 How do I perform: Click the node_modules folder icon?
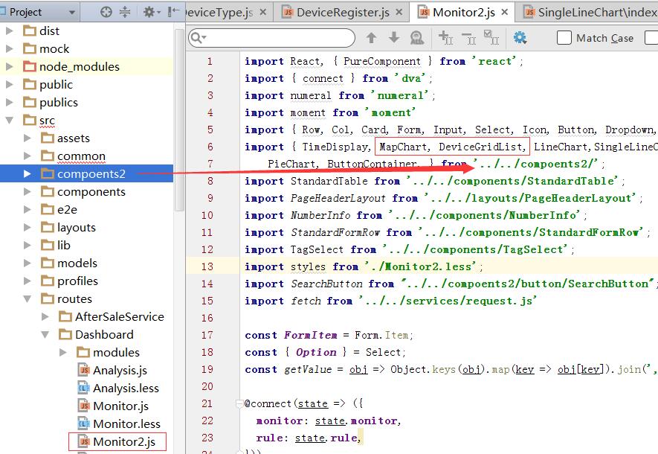tap(30, 66)
